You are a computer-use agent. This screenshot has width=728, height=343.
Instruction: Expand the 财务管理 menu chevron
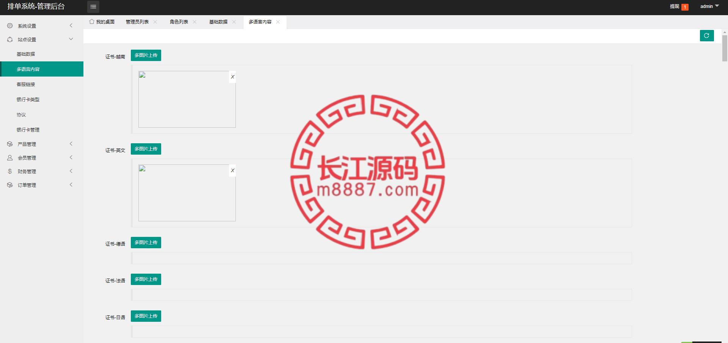(x=71, y=171)
